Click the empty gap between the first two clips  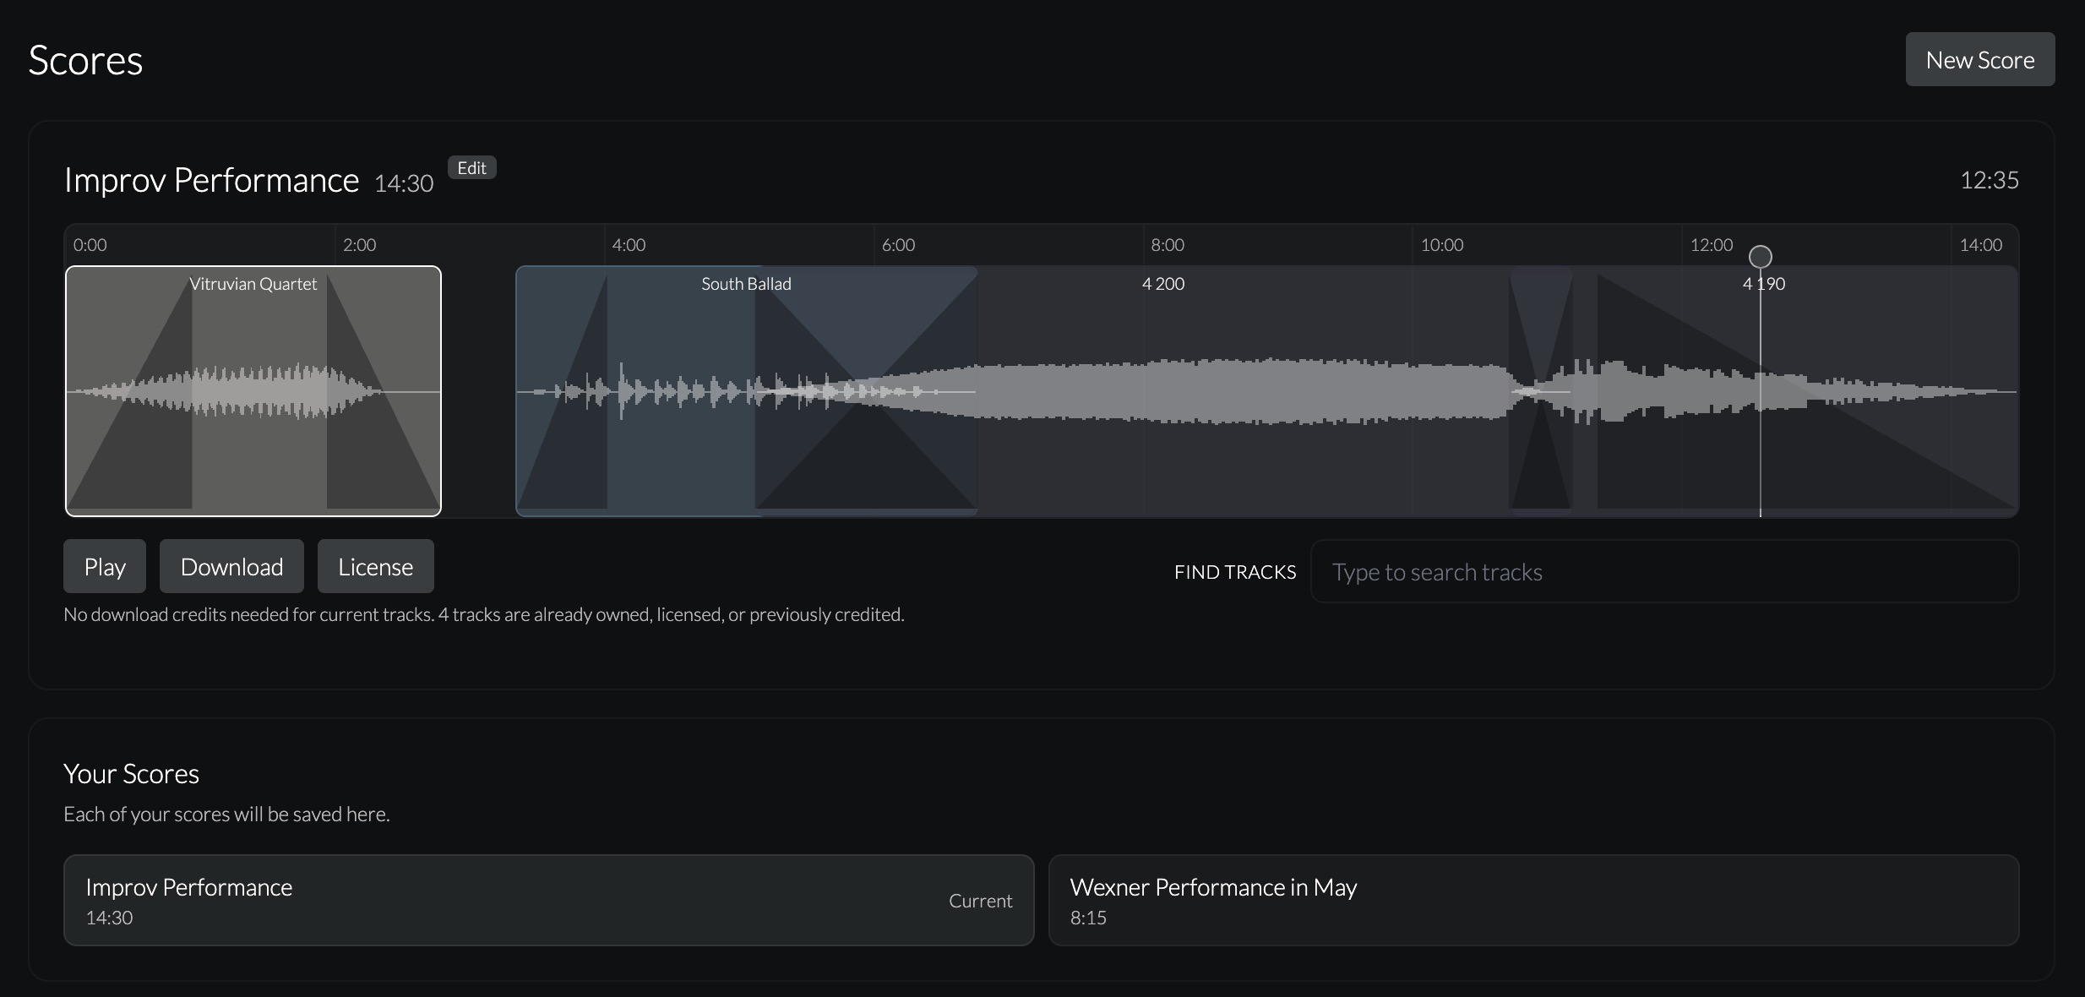point(478,391)
